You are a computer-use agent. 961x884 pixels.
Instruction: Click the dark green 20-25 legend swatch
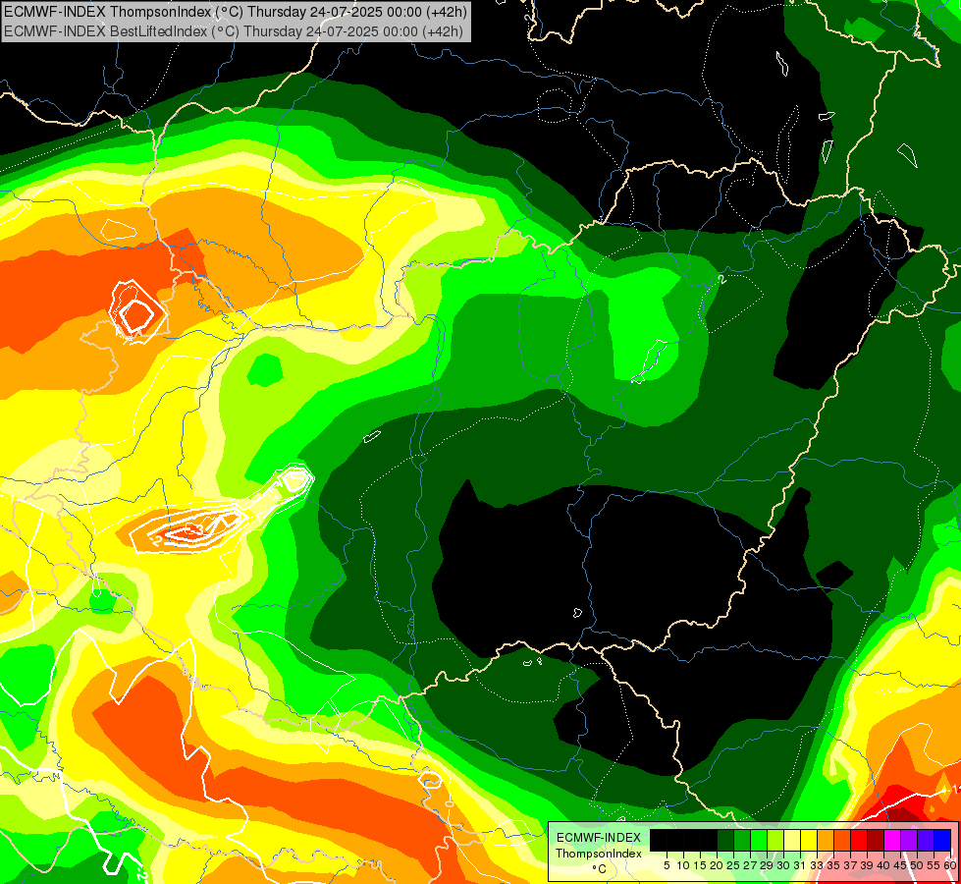click(725, 840)
